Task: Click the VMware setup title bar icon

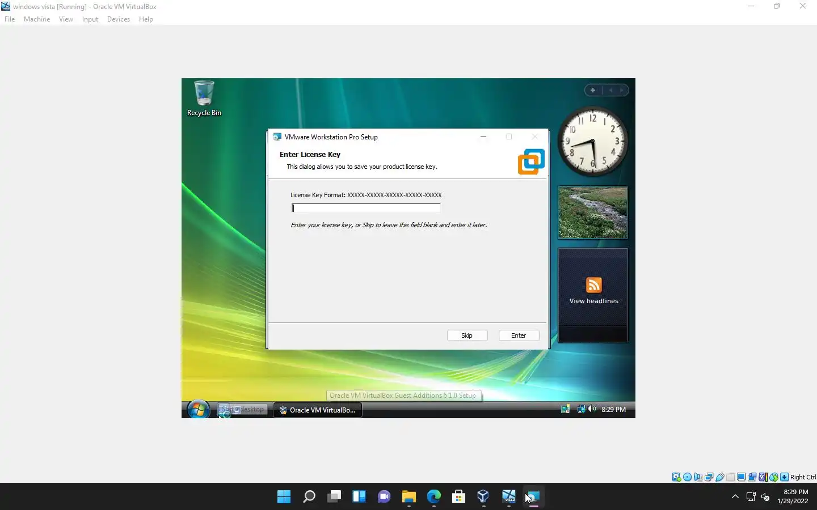Action: (x=277, y=137)
